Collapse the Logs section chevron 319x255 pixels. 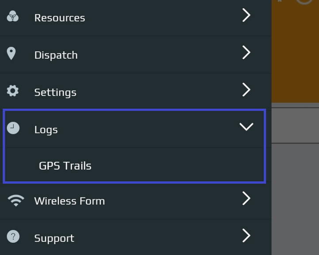246,126
